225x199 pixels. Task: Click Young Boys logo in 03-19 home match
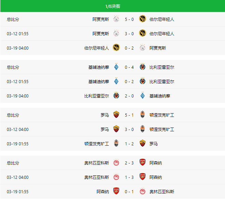pos(116,48)
